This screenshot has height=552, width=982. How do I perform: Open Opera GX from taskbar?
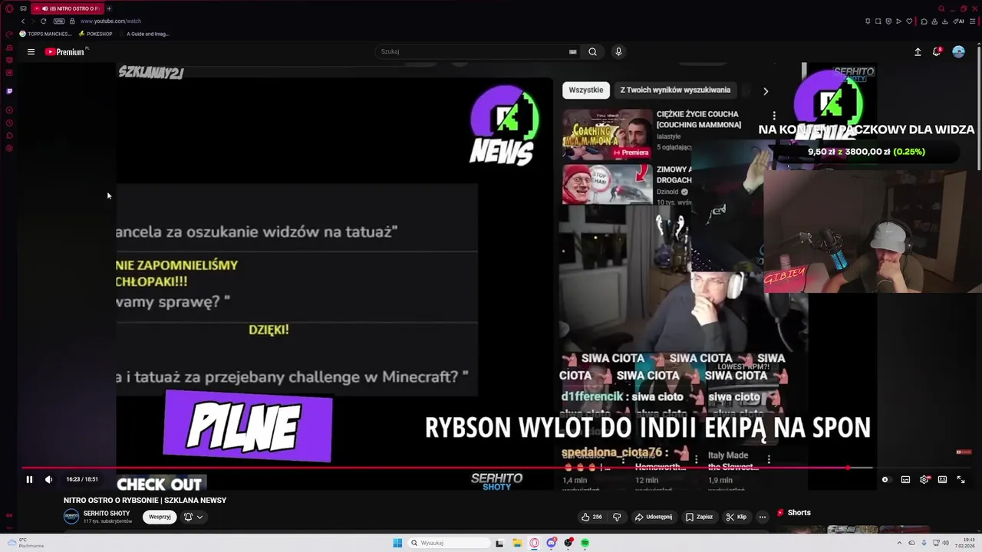[535, 543]
